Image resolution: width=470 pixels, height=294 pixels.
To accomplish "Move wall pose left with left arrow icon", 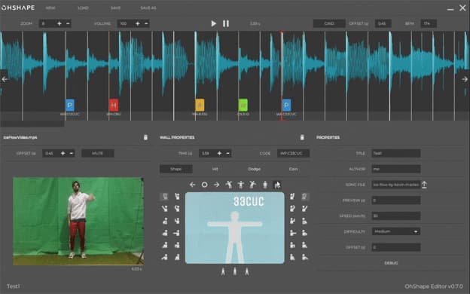I will click(192, 185).
